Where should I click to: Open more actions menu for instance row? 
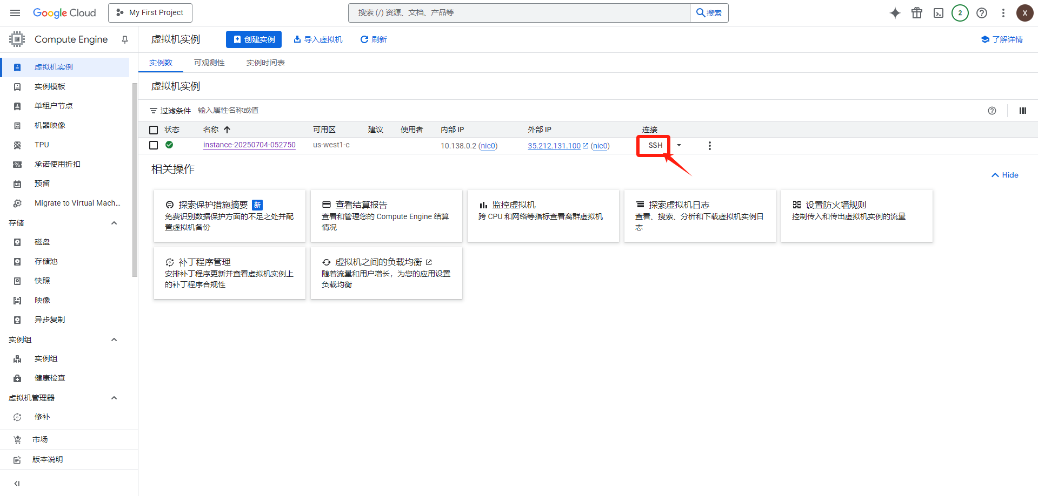click(710, 146)
